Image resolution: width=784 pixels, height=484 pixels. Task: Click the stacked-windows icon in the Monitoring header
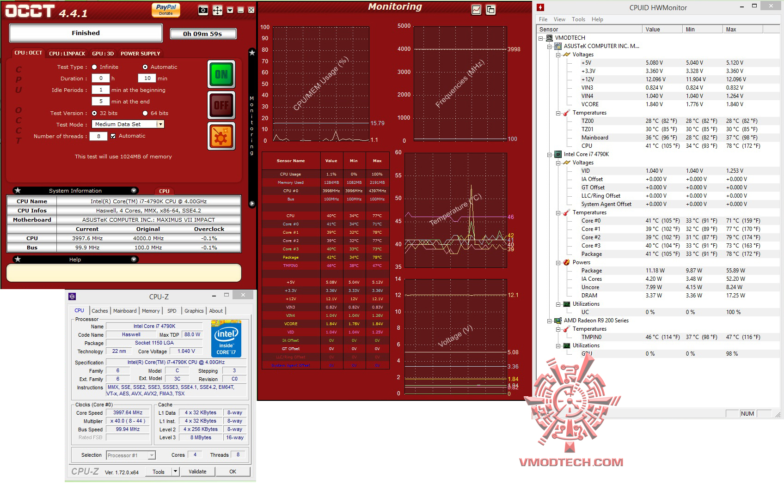click(490, 10)
